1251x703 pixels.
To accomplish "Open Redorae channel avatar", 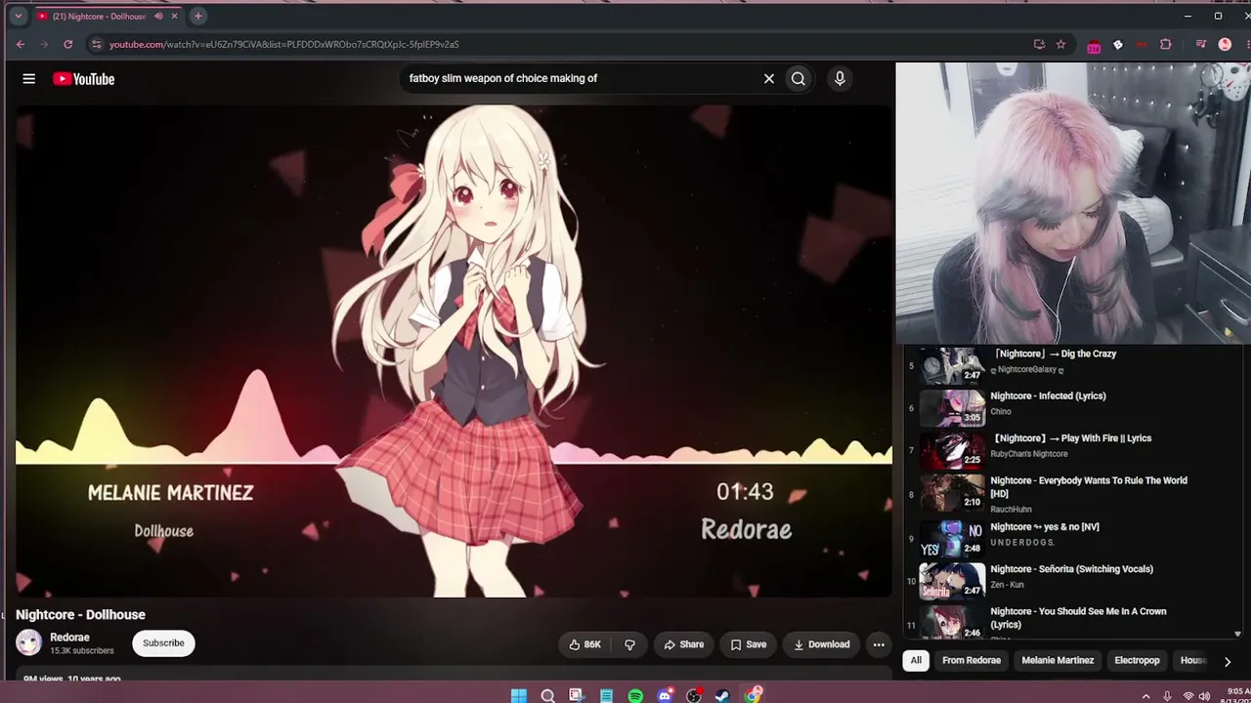I will [29, 642].
